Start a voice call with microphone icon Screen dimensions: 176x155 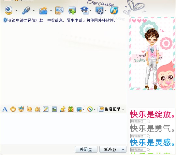pyautogui.click(x=26, y=10)
